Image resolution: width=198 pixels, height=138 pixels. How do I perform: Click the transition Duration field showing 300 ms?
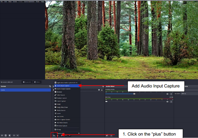click(189, 94)
